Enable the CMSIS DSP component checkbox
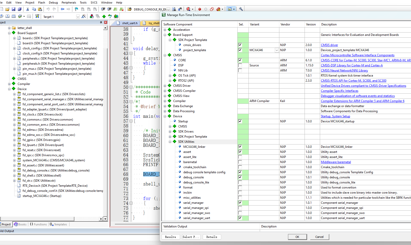 pos(240,65)
